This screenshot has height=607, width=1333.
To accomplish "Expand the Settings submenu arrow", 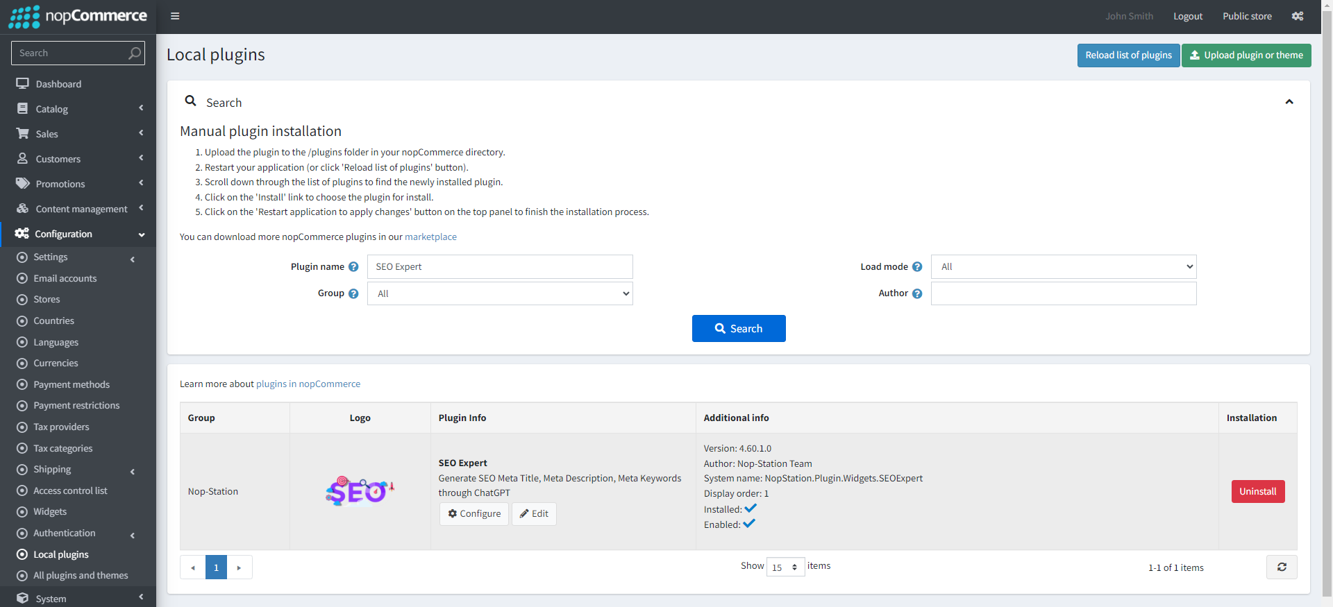I will (133, 259).
